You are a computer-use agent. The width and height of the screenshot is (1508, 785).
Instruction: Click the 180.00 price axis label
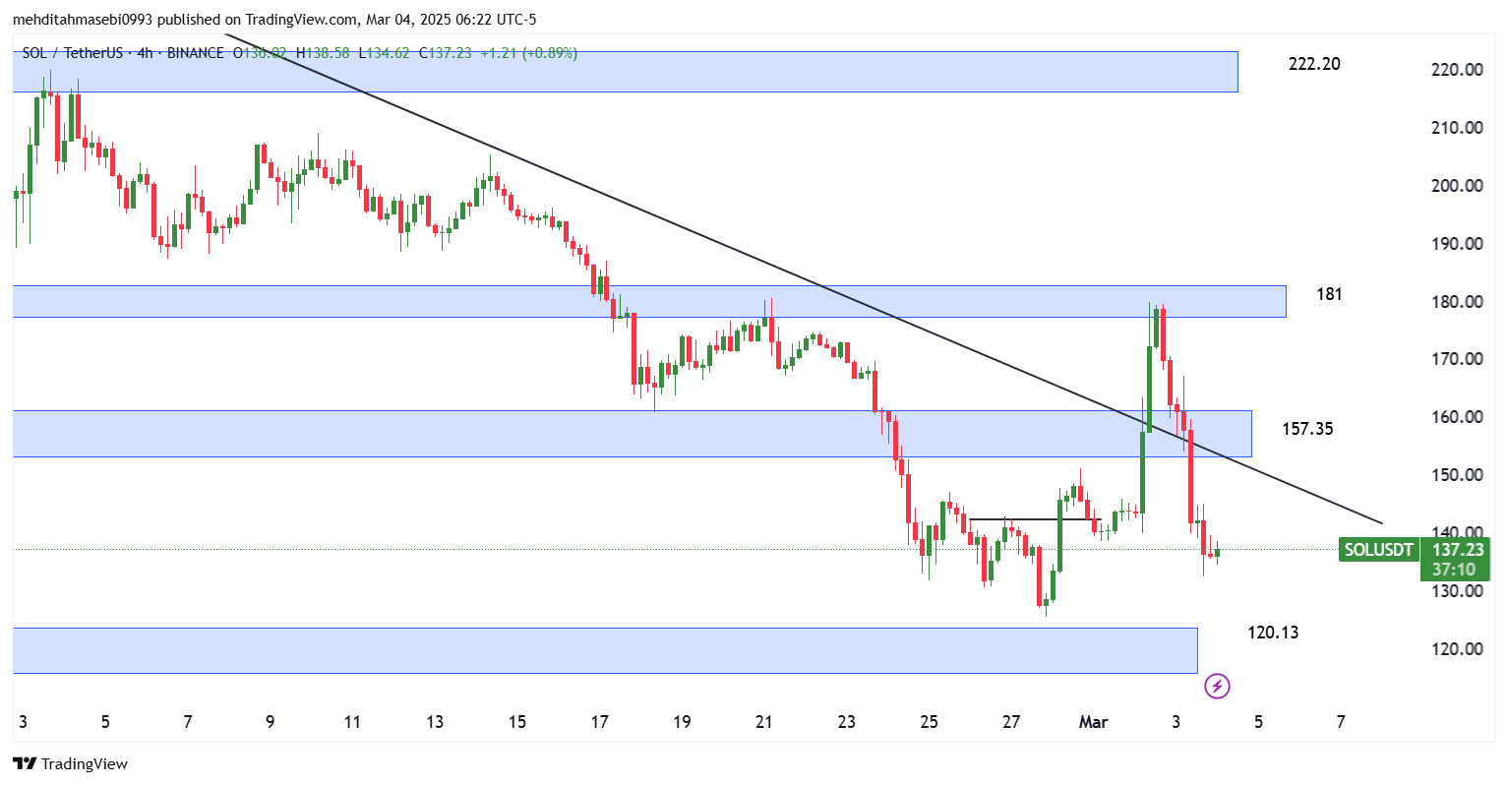pos(1458,302)
